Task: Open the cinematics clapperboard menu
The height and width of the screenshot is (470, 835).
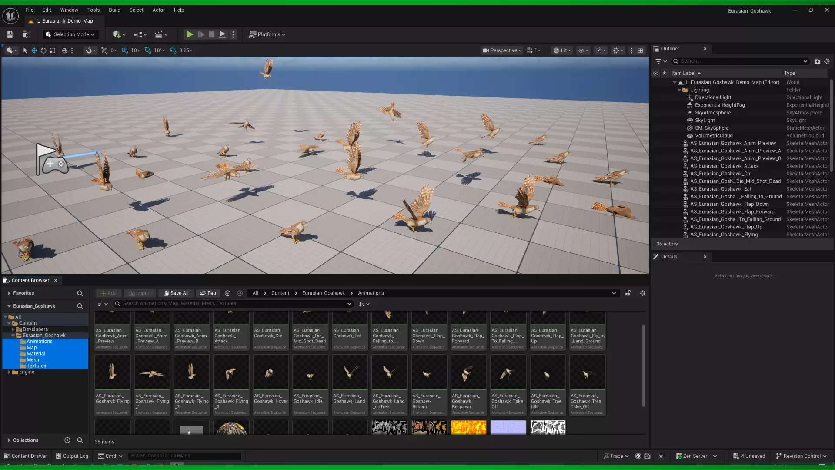Action: click(159, 34)
